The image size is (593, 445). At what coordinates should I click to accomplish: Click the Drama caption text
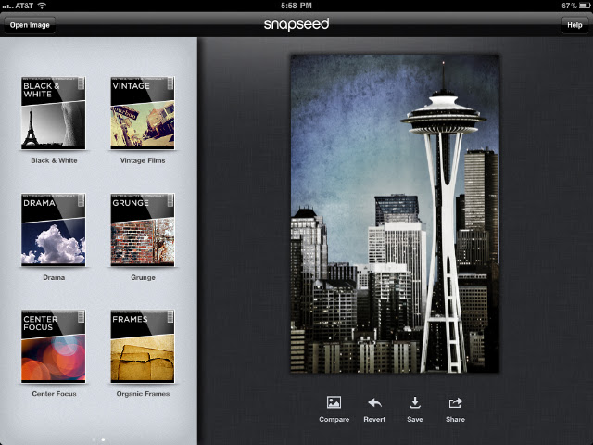point(54,277)
